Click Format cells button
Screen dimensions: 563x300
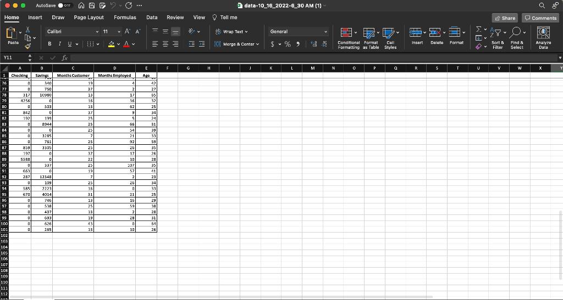pos(456,36)
